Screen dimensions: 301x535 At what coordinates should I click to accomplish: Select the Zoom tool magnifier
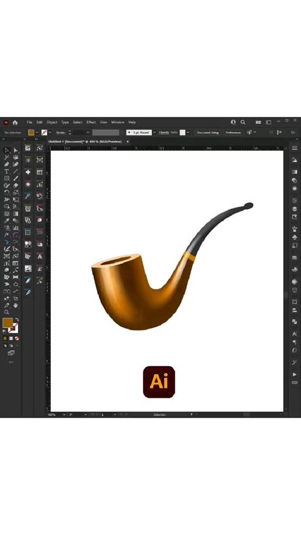pos(7,312)
